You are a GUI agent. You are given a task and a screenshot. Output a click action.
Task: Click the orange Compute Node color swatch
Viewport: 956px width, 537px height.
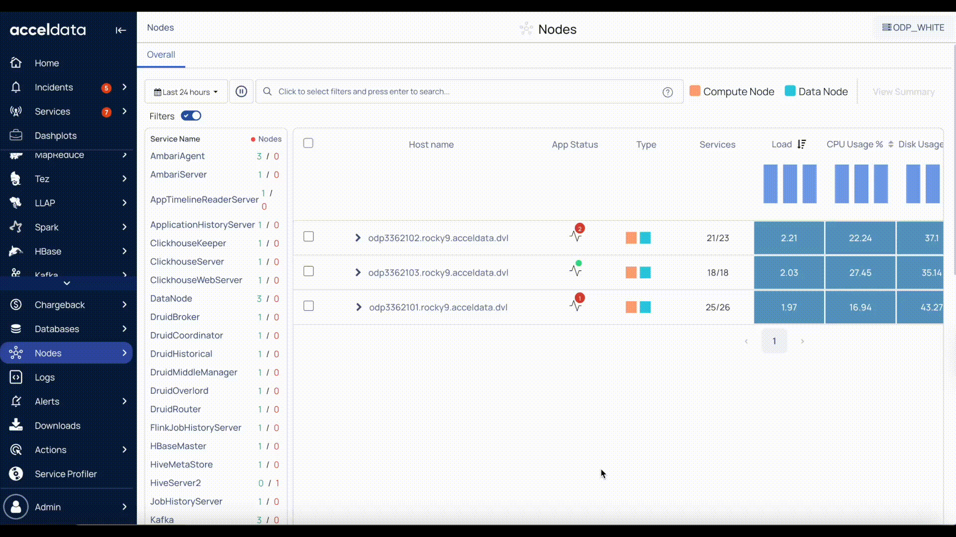point(695,91)
